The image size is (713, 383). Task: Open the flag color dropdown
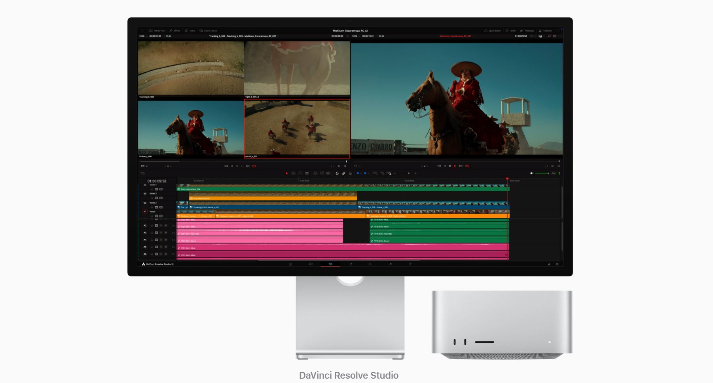pos(358,173)
